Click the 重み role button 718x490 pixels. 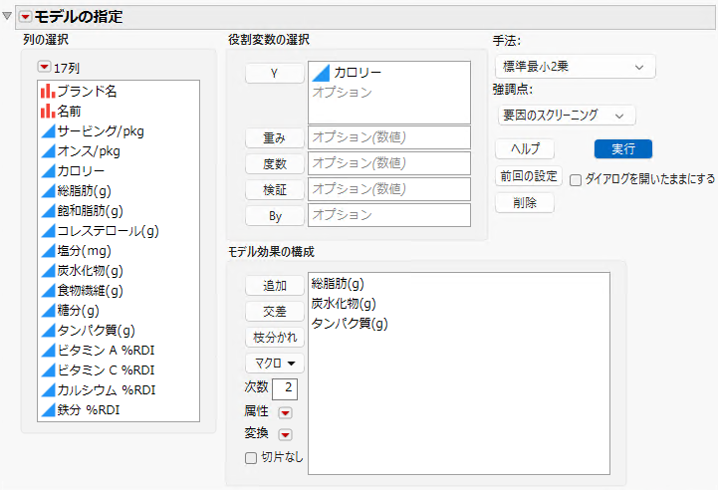point(274,137)
